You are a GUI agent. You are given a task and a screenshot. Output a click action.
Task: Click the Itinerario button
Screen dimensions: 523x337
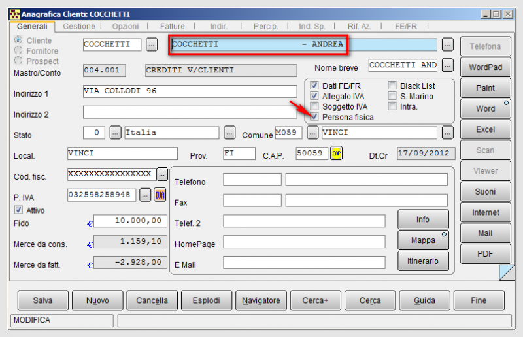(x=423, y=261)
